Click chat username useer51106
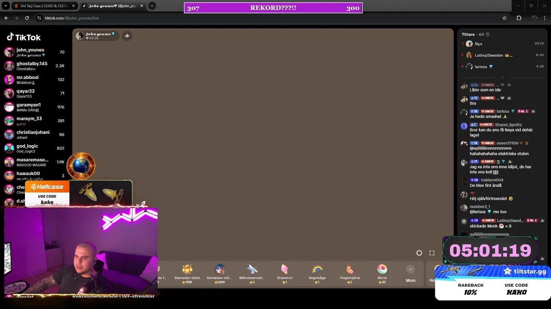The width and height of the screenshot is (551, 309). [x=507, y=143]
